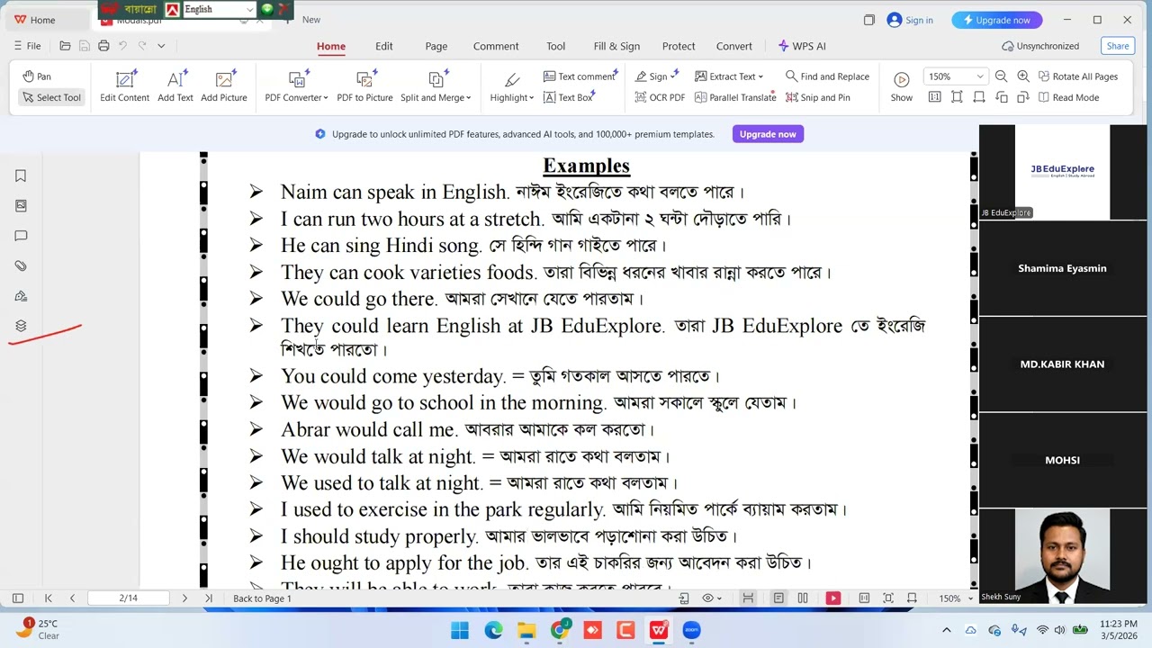Open the 150% zoom combo box

[x=955, y=76]
